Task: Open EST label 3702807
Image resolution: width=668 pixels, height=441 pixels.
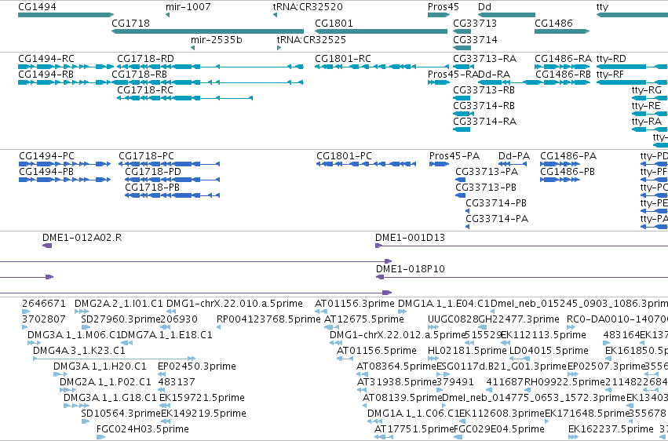Action: point(44,319)
